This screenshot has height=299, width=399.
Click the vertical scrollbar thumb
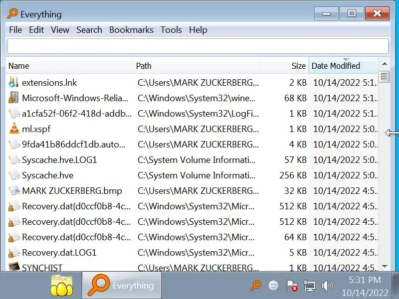384,77
